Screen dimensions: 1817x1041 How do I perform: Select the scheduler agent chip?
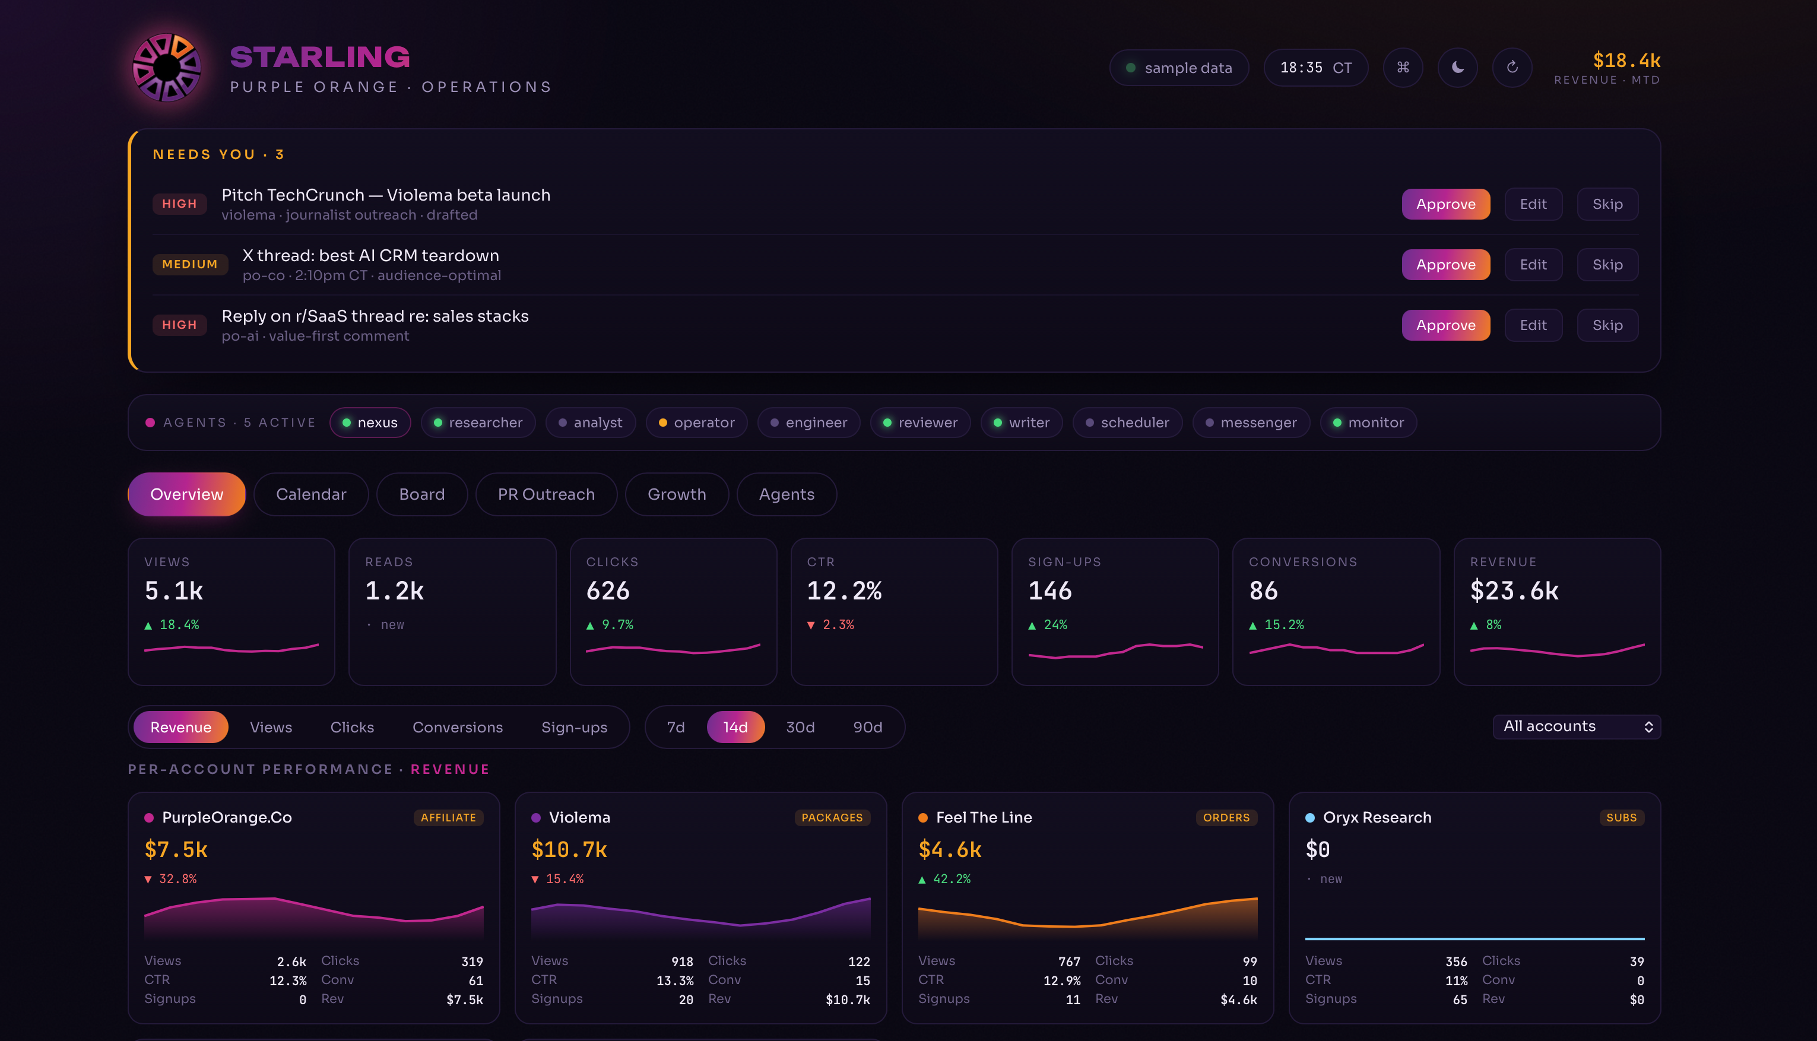pos(1128,423)
